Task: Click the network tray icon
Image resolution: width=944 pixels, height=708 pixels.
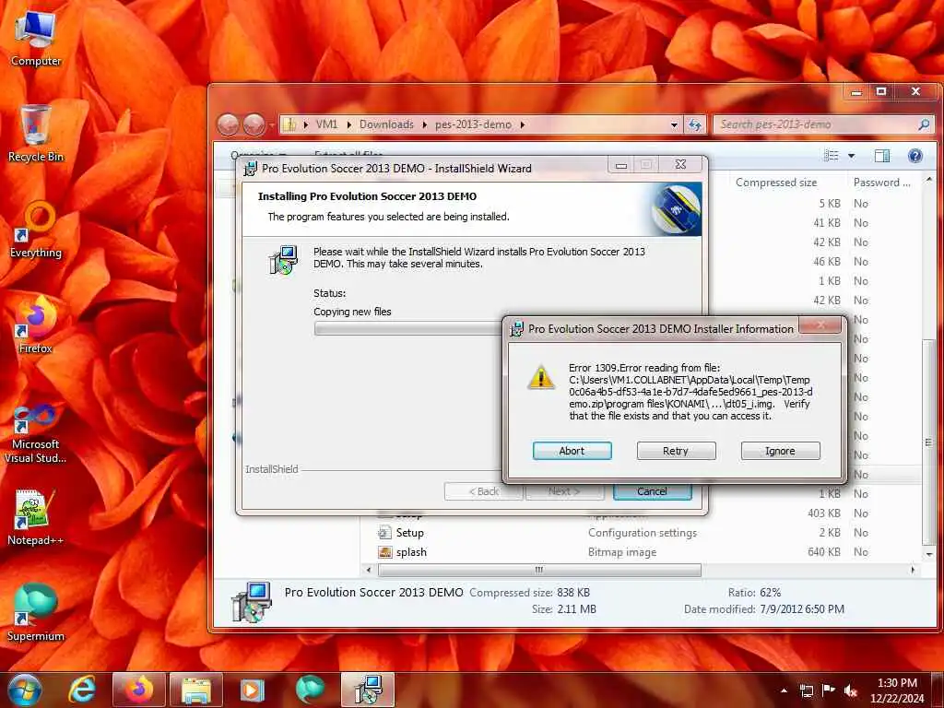Action: pyautogui.click(x=806, y=690)
